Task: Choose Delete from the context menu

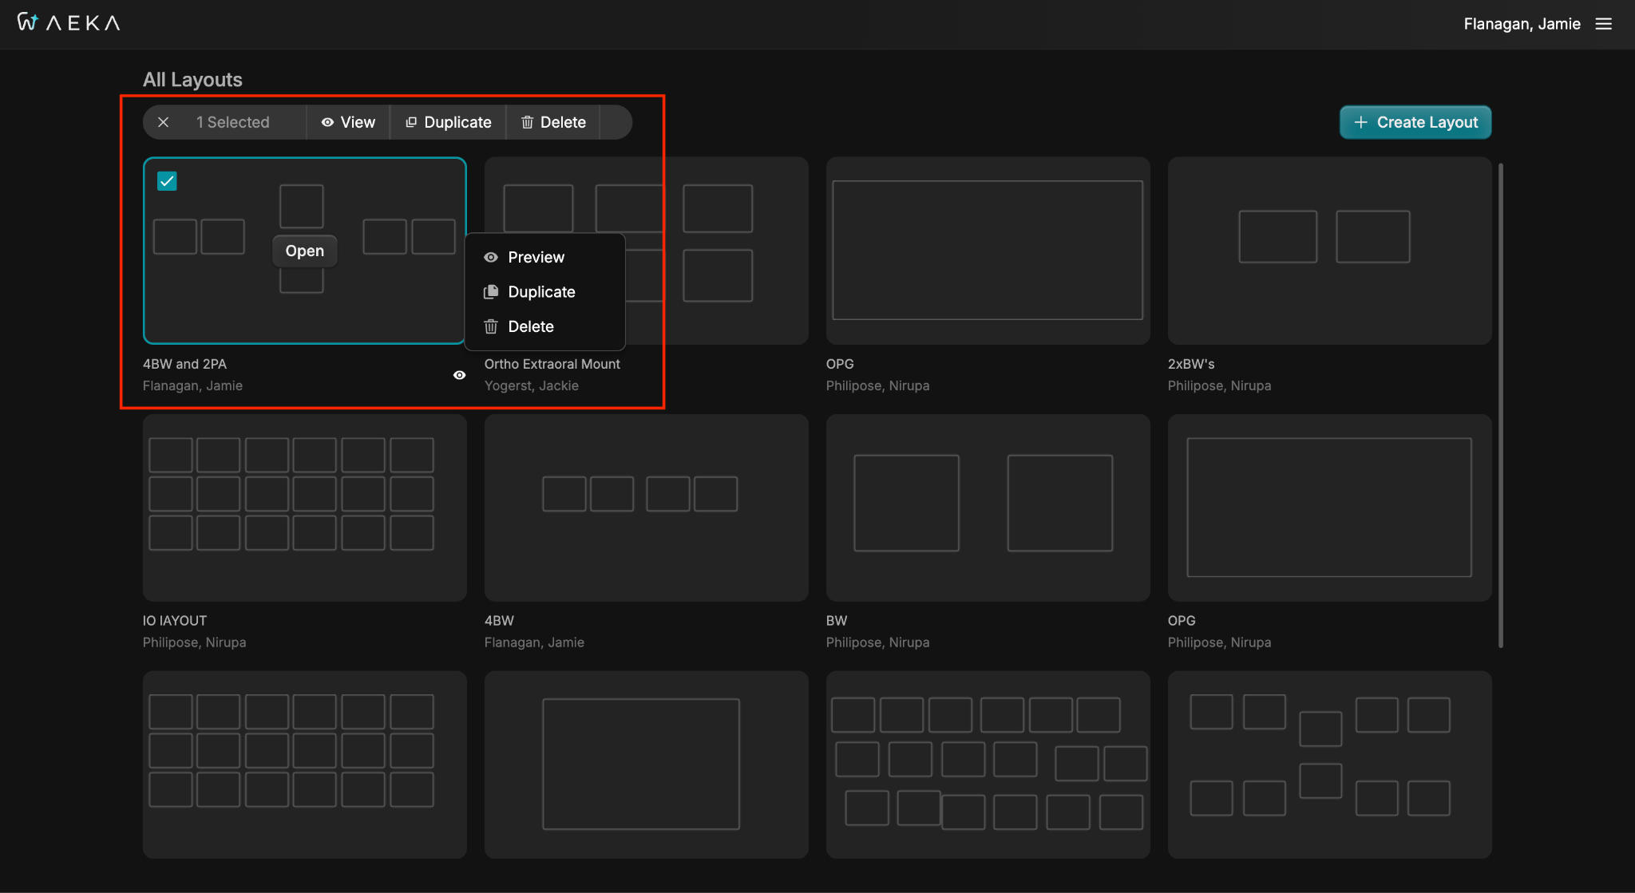Action: coord(544,326)
